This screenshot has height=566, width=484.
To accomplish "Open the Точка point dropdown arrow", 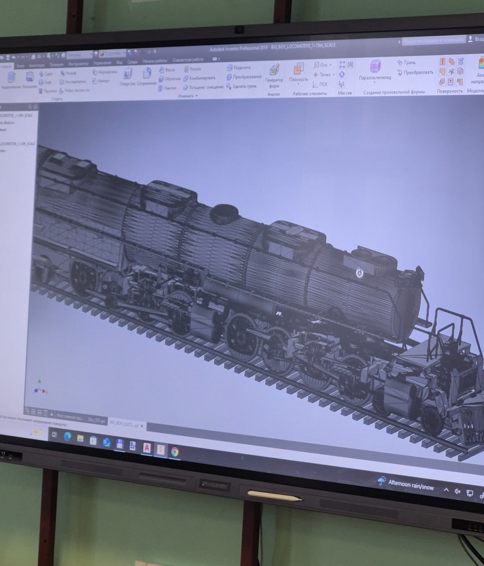I will pos(333,75).
